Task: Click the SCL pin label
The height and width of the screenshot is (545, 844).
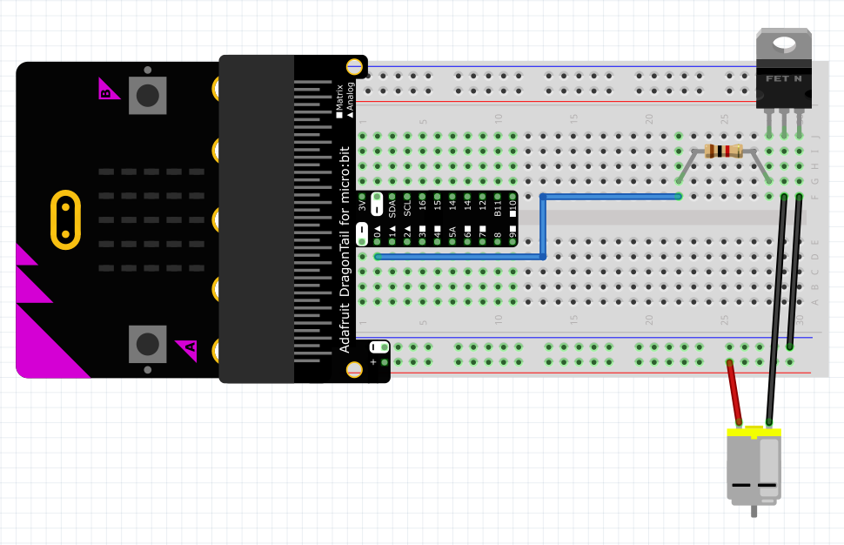Action: point(407,208)
